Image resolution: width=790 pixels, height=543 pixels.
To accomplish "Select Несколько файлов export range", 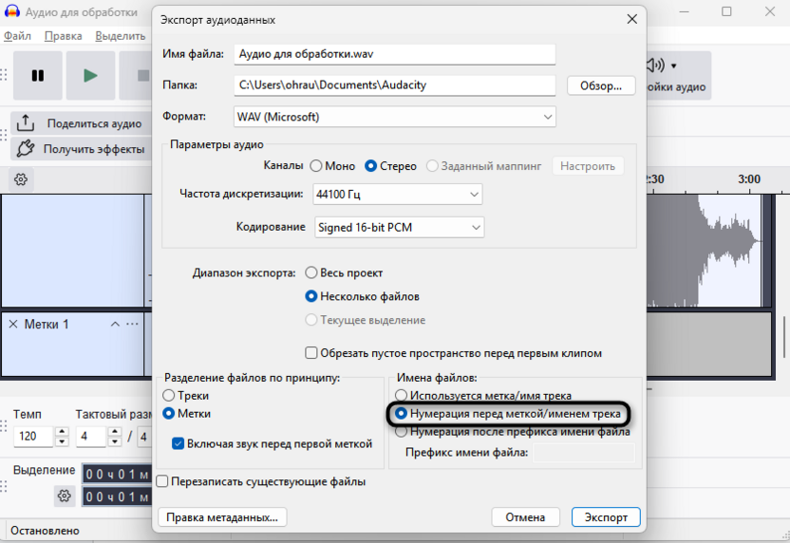I will pyautogui.click(x=363, y=296).
